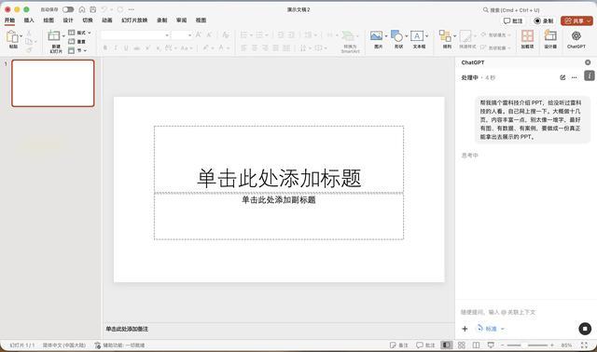Screen dimensions: 597x352
Task: Open the 审阅 review tab
Action: tap(181, 20)
